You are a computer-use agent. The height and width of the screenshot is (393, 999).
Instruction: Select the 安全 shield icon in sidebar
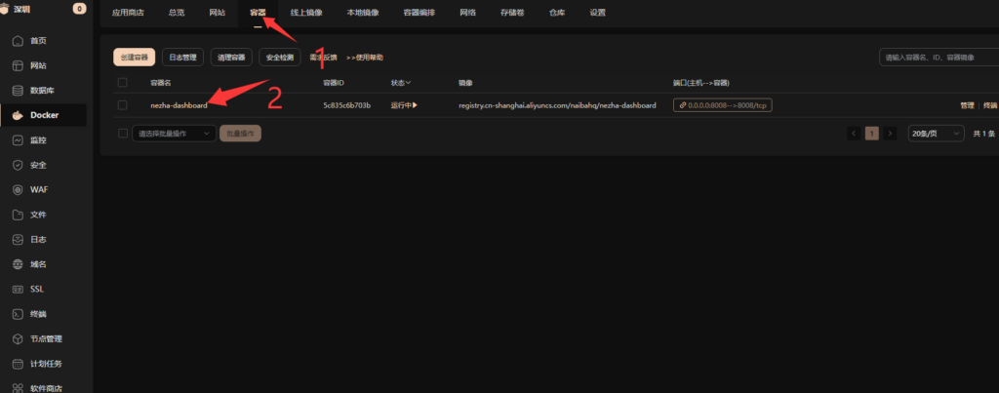point(18,165)
